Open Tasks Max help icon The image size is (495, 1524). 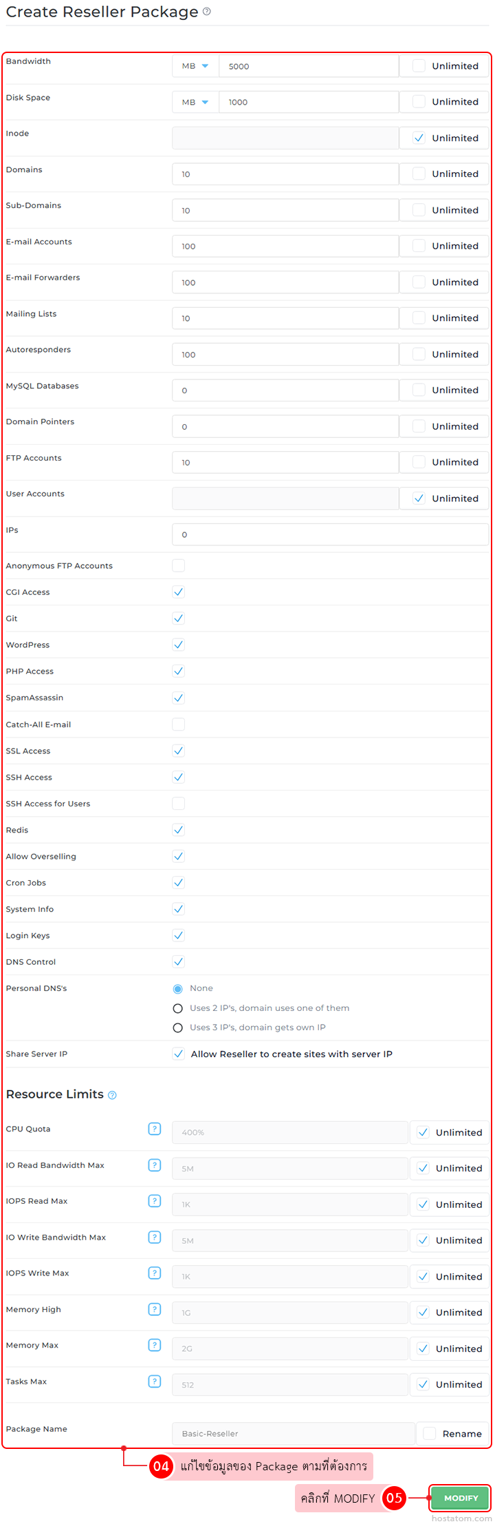click(x=155, y=1381)
